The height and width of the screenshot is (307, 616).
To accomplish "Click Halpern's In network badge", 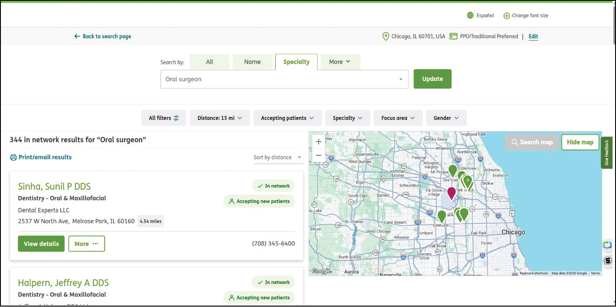I will pyautogui.click(x=273, y=282).
